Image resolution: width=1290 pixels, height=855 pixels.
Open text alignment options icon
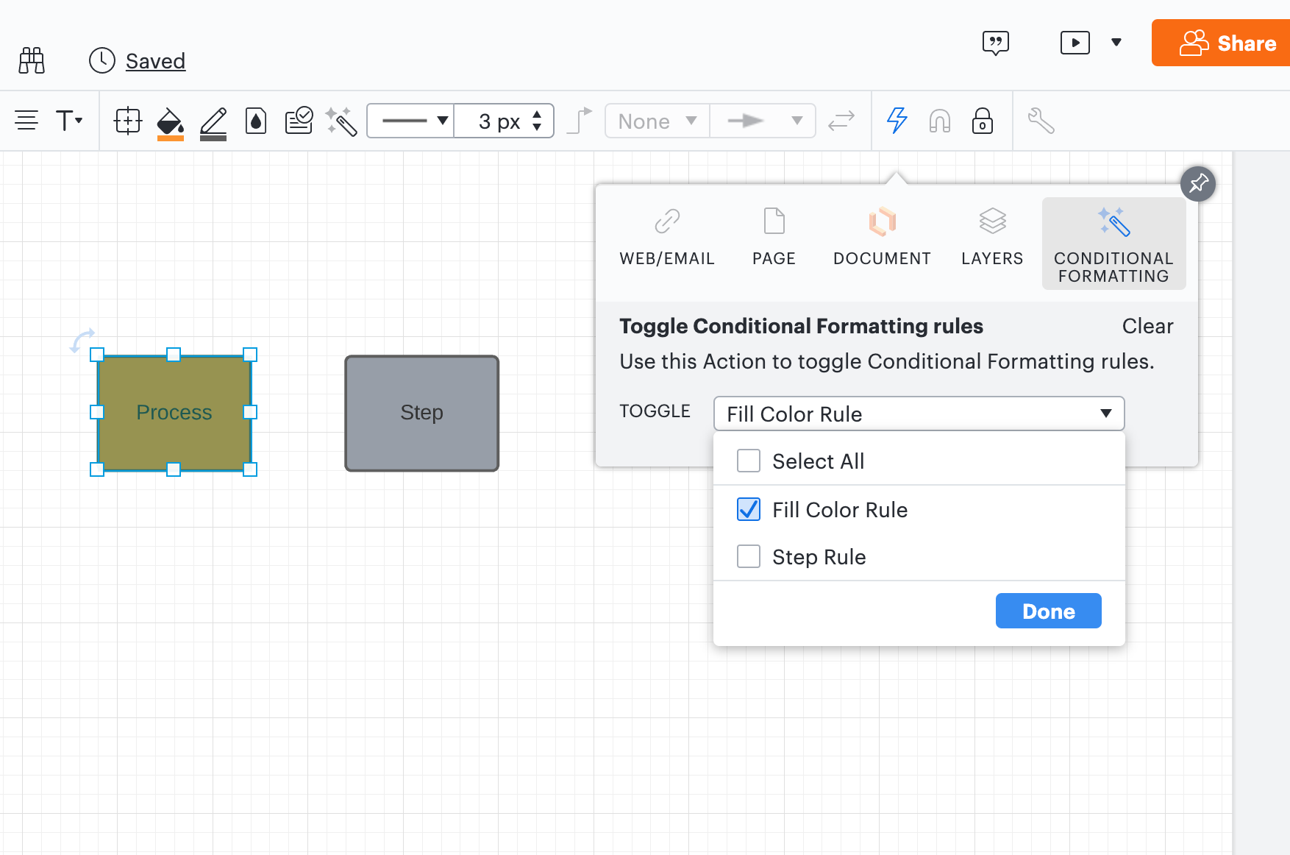[x=26, y=120]
